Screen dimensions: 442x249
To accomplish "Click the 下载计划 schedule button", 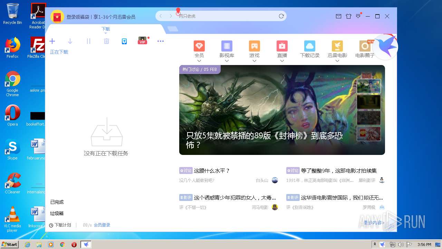I will (x=60, y=225).
